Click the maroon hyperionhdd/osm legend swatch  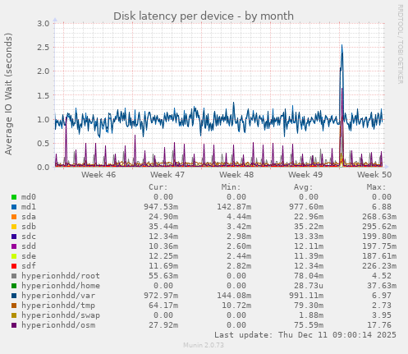coord(14,325)
